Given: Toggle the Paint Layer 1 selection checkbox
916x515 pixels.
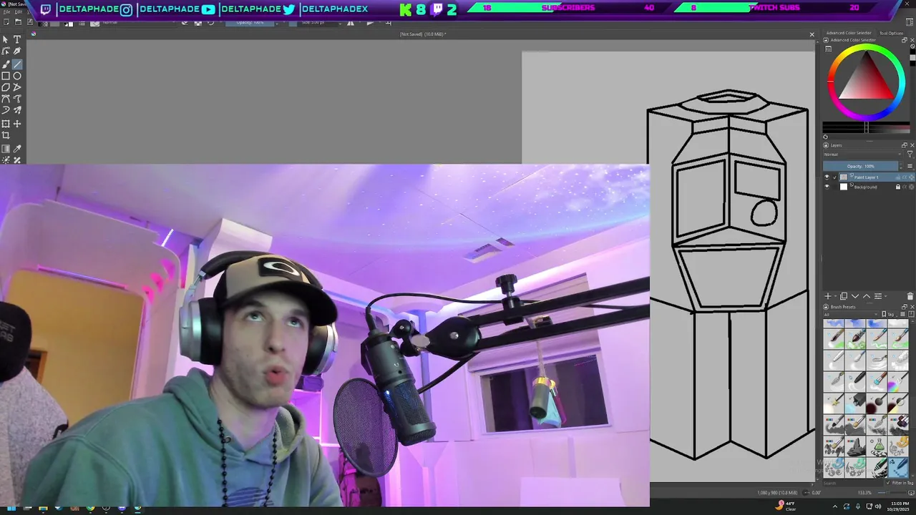Looking at the screenshot, I should tap(834, 177).
